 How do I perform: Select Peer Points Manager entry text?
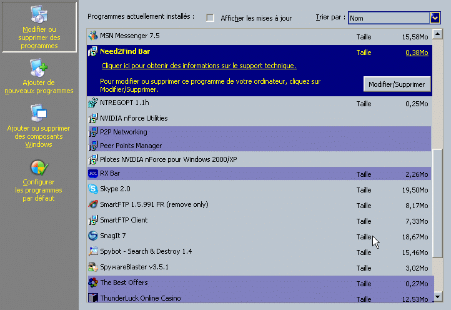click(131, 146)
